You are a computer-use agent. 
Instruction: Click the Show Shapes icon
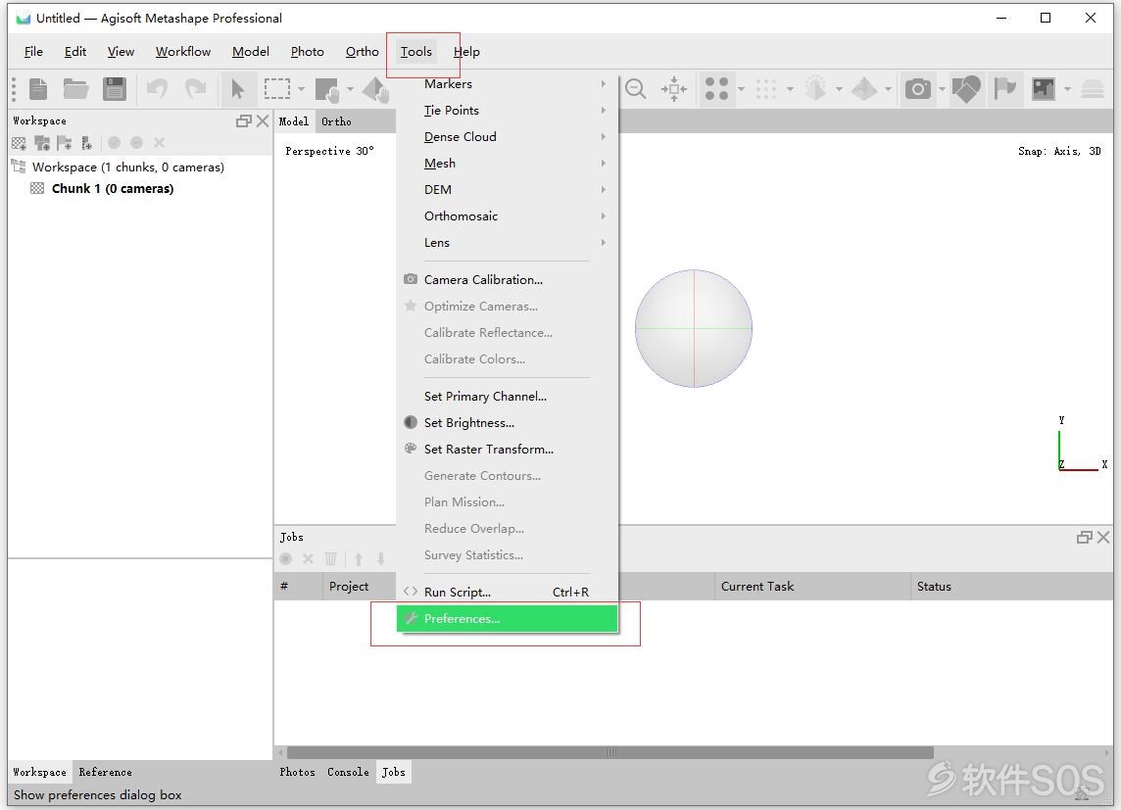966,89
